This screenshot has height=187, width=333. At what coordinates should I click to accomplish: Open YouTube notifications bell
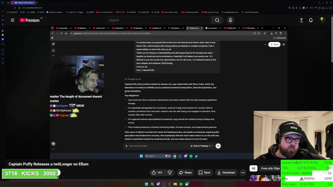pyautogui.click(x=311, y=20)
